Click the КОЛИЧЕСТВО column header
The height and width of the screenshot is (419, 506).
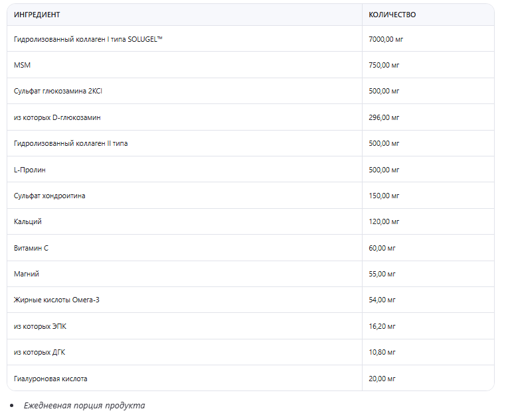392,15
